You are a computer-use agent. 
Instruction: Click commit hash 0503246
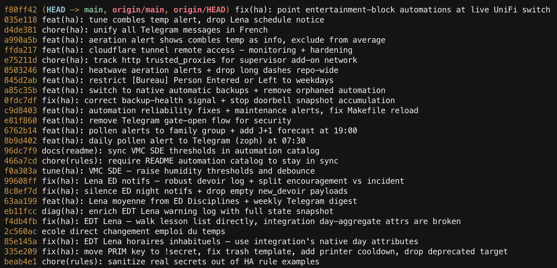(21, 70)
